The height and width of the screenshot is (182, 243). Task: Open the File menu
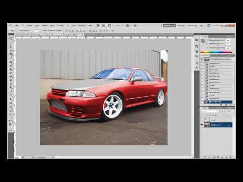17,26
